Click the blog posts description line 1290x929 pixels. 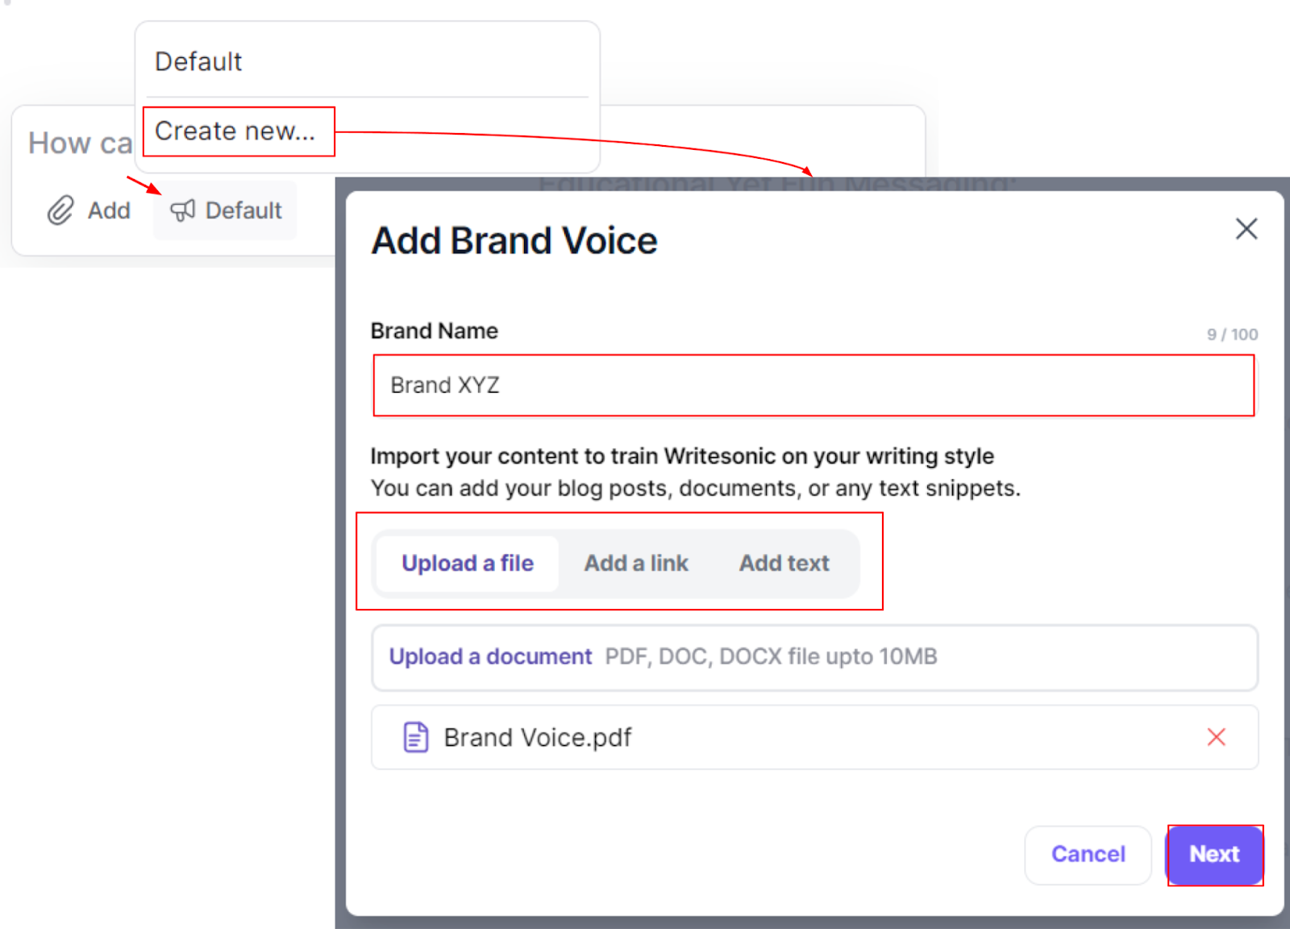[x=695, y=489]
